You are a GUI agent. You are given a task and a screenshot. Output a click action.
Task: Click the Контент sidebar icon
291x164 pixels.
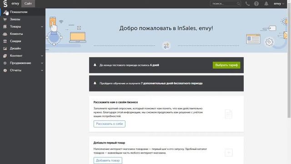coord(5,56)
